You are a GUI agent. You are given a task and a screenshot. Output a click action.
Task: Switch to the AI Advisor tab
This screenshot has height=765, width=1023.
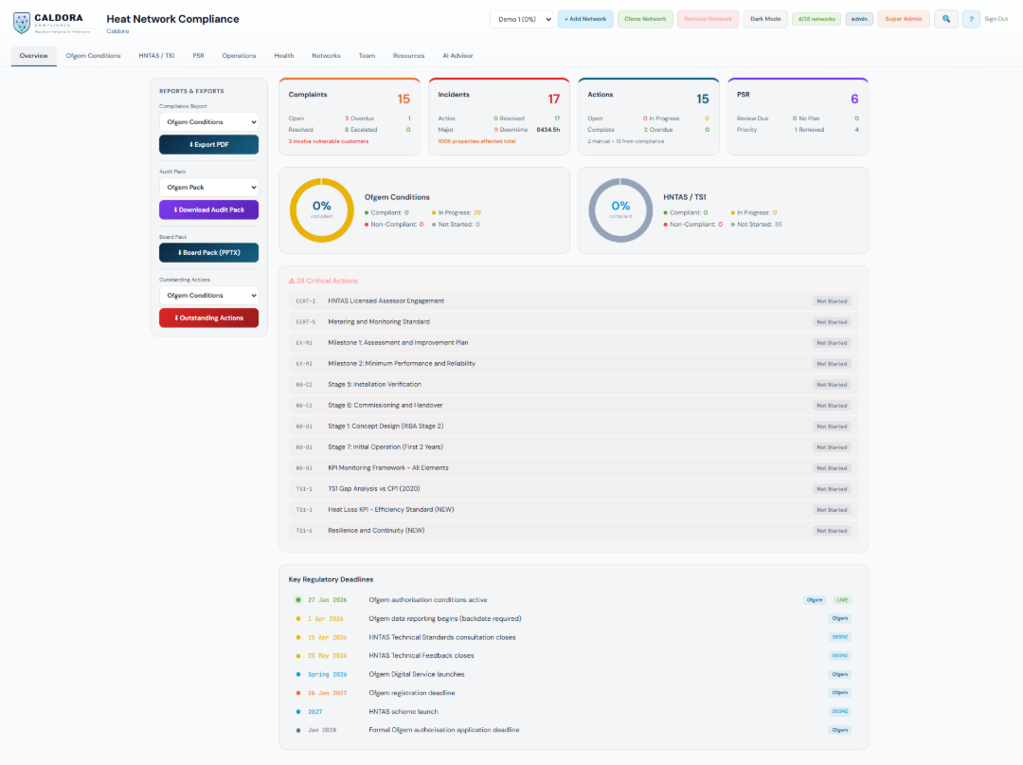458,55
